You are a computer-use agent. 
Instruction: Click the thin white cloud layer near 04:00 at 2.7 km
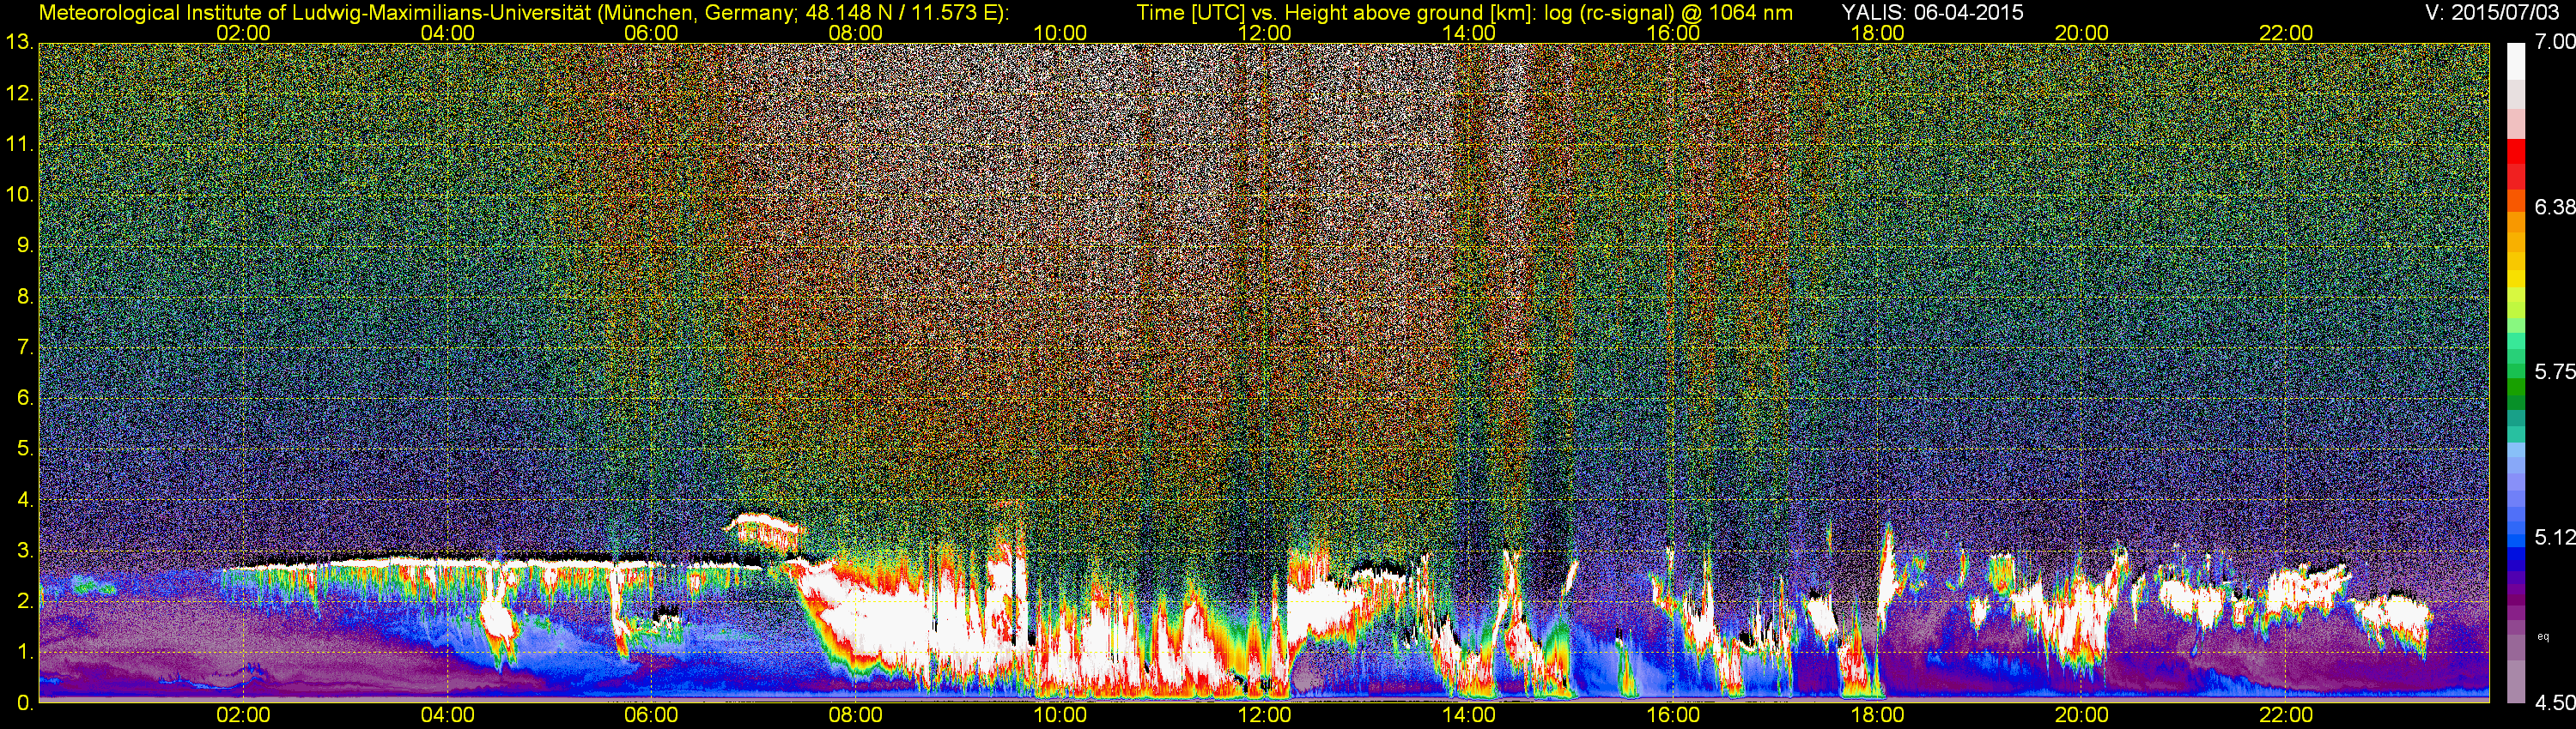pyautogui.click(x=450, y=564)
